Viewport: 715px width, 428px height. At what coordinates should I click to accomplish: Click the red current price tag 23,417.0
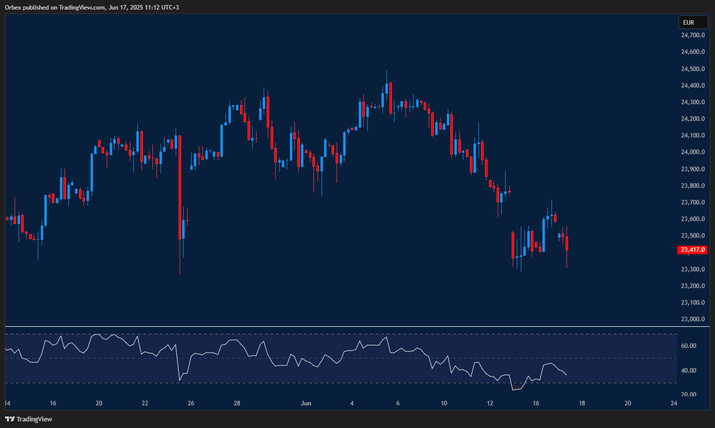pyautogui.click(x=693, y=250)
